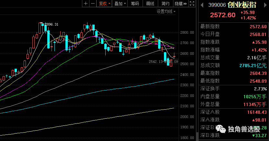The height and width of the screenshot is (141, 269).
Task: Zoom out chart with minus button
Action: coord(93,4)
